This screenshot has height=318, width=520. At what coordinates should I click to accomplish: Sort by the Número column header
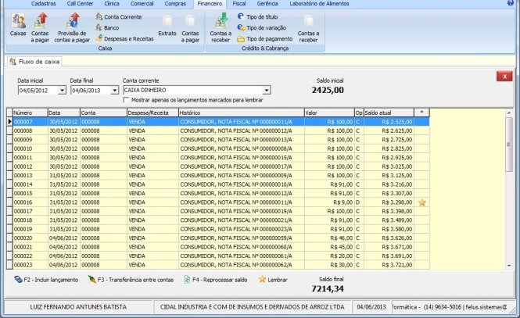pyautogui.click(x=30, y=113)
